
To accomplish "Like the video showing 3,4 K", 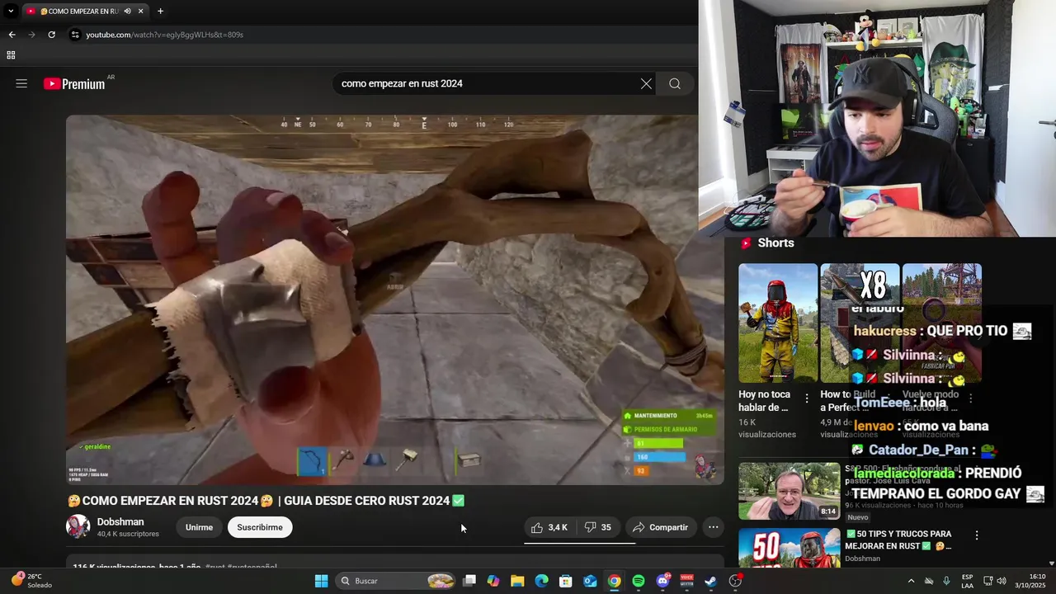I will coord(549,527).
